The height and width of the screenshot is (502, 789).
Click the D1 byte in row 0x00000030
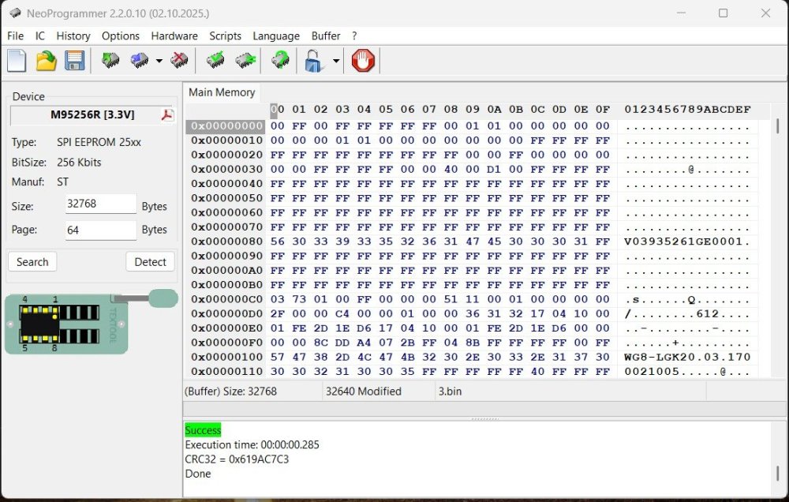pos(494,169)
